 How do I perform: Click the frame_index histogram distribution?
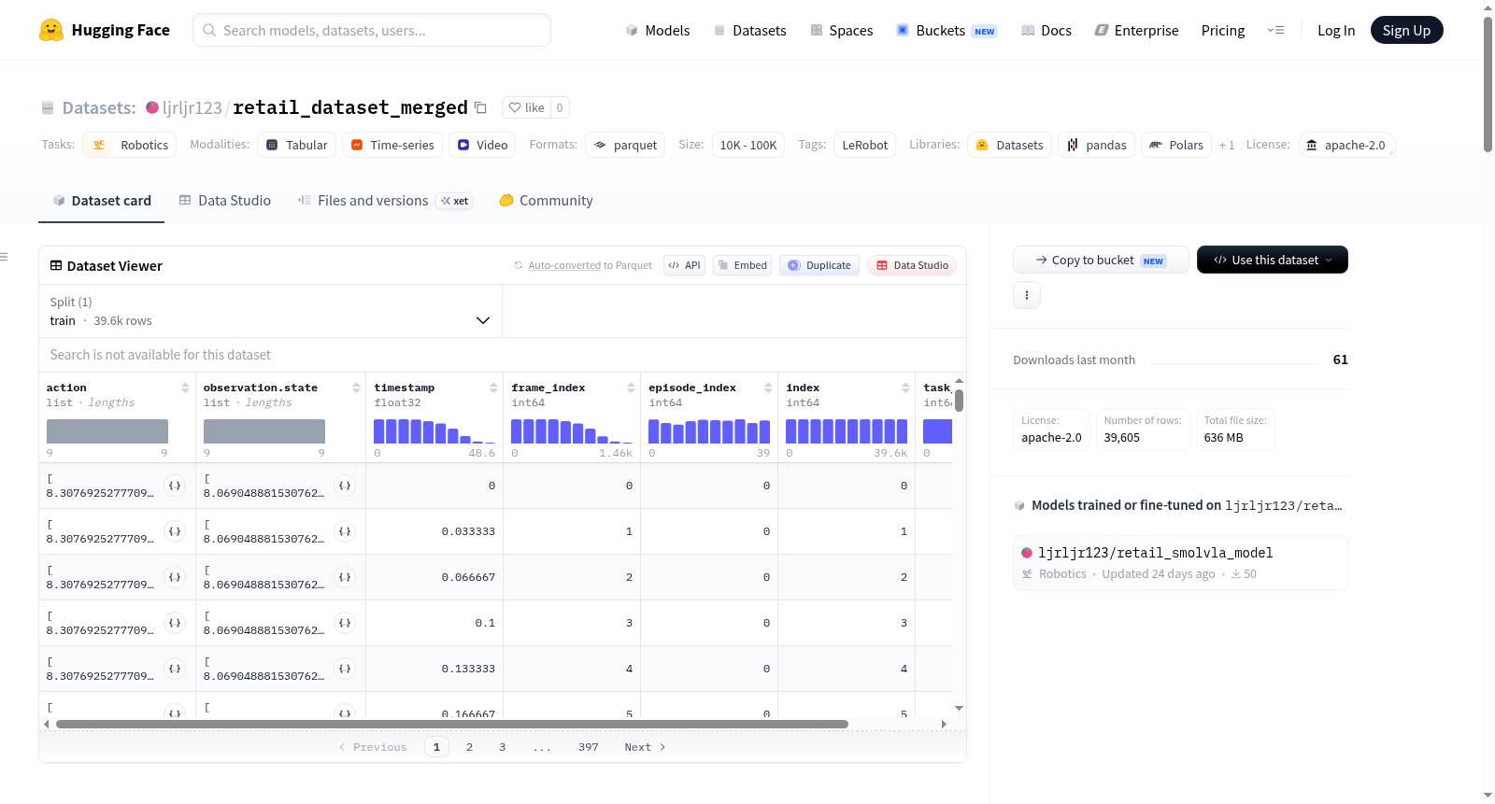click(x=572, y=431)
